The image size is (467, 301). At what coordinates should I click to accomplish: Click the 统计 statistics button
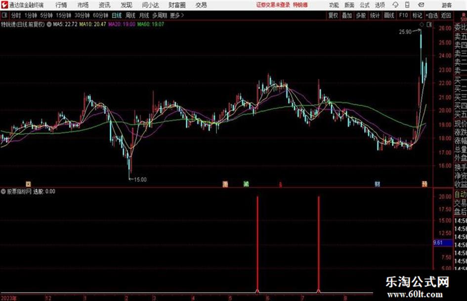375,15
